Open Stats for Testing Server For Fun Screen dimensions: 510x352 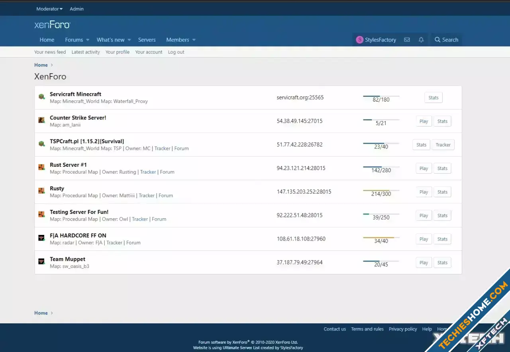[x=442, y=215]
